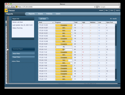Click the 48 results count label

pyautogui.click(x=113, y=19)
